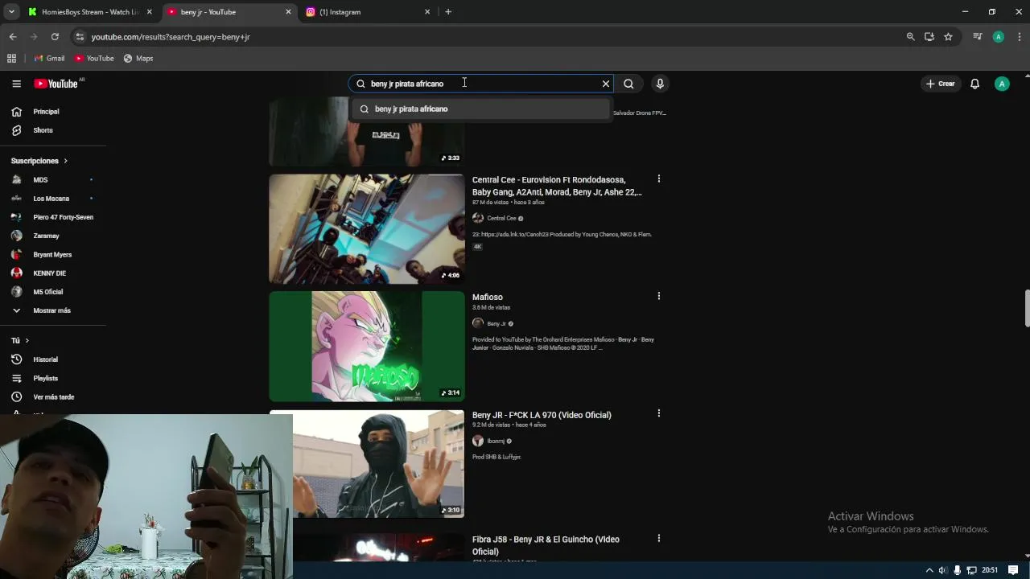Viewport: 1030px width, 579px height.
Task: Open the tab search dropdown arrow
Action: tap(11, 12)
